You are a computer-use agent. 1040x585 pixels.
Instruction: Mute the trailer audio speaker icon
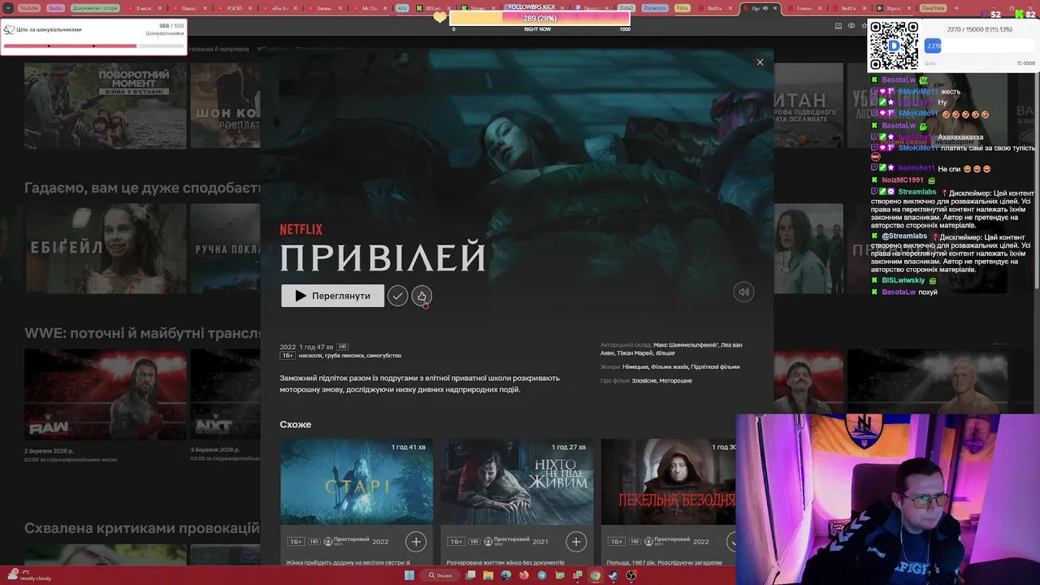[743, 292]
